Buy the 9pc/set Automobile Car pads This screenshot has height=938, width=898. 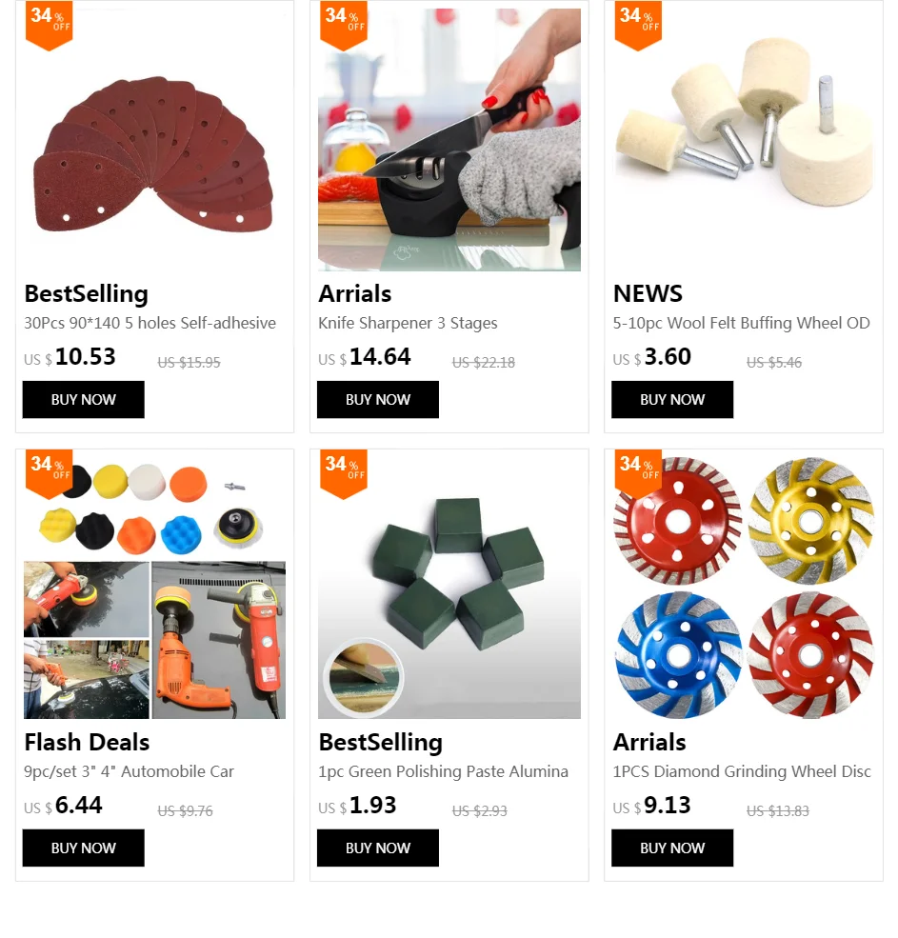click(x=83, y=848)
